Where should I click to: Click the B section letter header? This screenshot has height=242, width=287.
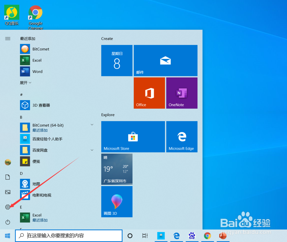pyautogui.click(x=21, y=117)
